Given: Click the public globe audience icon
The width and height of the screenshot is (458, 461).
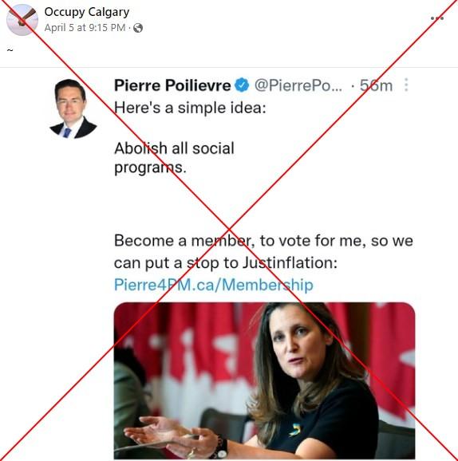Looking at the screenshot, I should coord(138,28).
